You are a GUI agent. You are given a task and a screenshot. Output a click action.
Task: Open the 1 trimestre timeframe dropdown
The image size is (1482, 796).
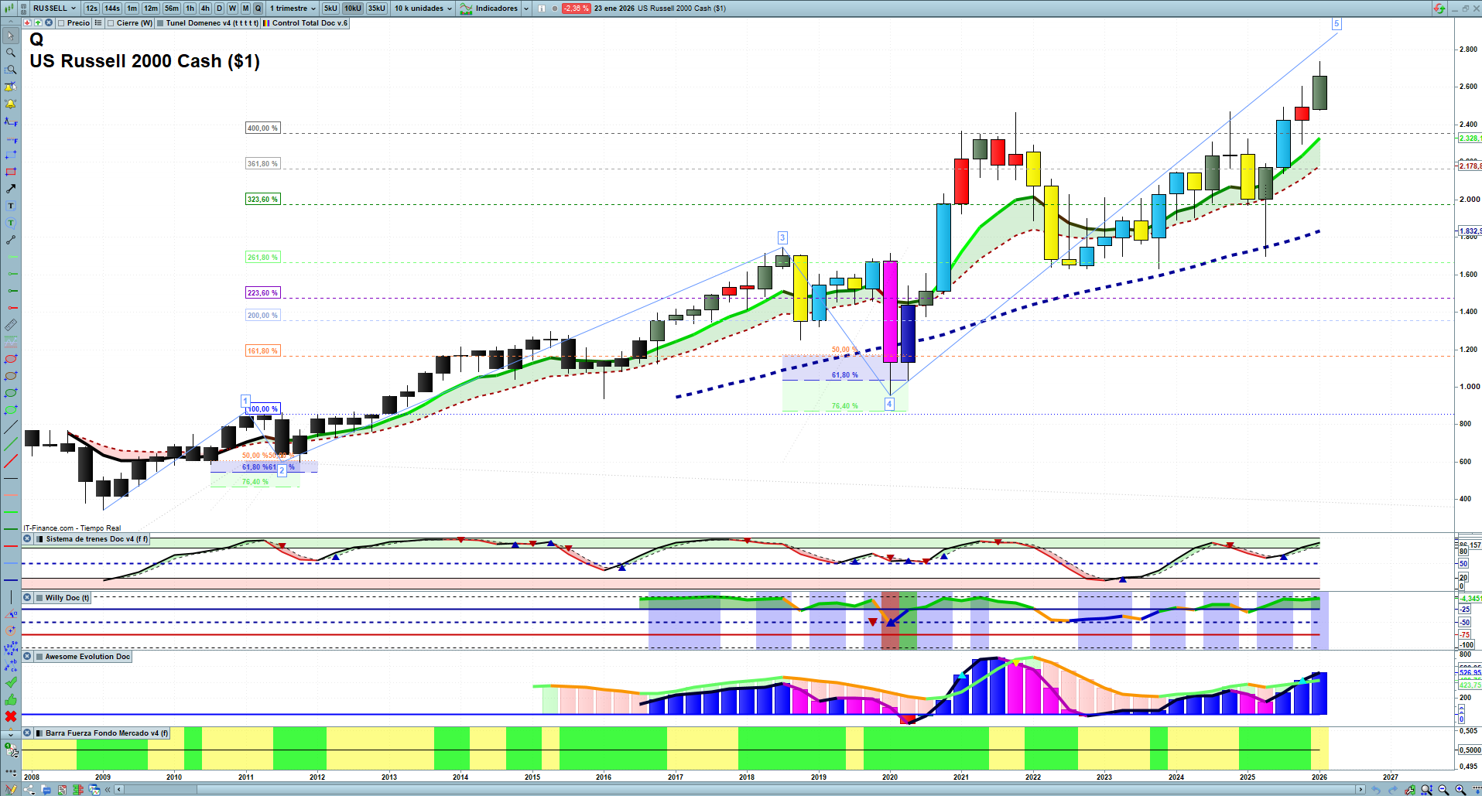tap(293, 9)
